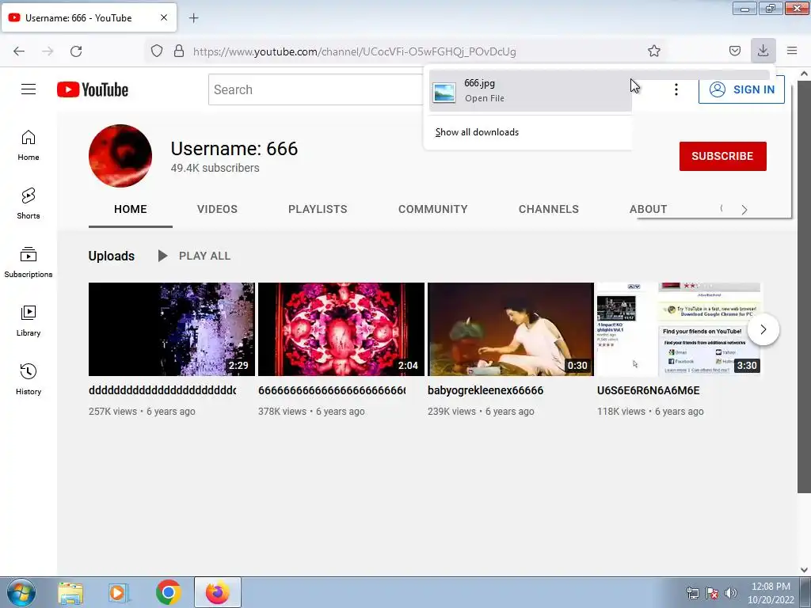Expand more channel tabs with right chevron
Image resolution: width=811 pixels, height=608 pixels.
tap(744, 209)
